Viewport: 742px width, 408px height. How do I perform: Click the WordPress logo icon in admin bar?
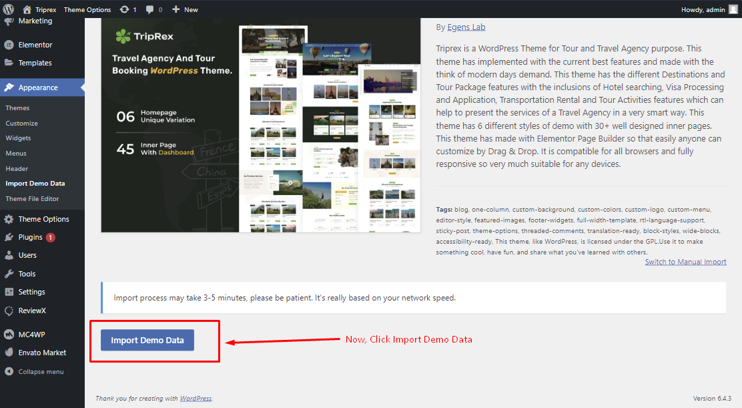tap(9, 9)
